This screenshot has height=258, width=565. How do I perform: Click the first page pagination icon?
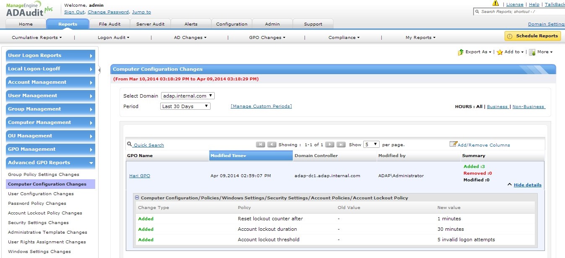coord(260,144)
